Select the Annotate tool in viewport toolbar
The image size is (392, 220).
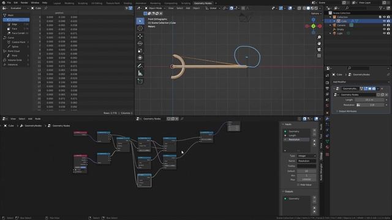140,66
